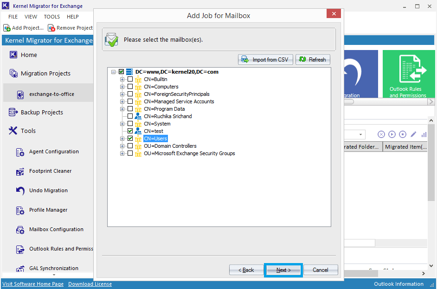Check the CN=ForeignSecurityPrincipals checkbox

click(x=130, y=94)
